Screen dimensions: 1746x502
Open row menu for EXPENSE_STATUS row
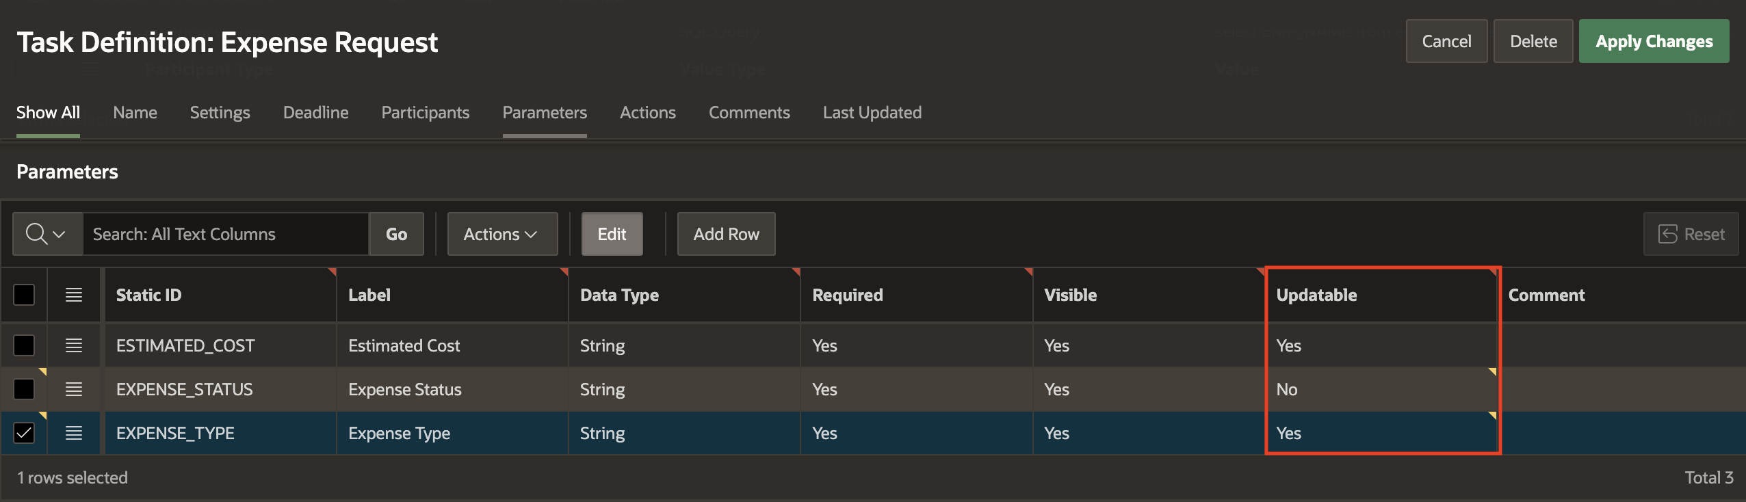click(74, 389)
